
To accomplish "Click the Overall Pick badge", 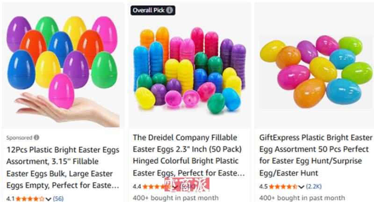I will (x=153, y=10).
